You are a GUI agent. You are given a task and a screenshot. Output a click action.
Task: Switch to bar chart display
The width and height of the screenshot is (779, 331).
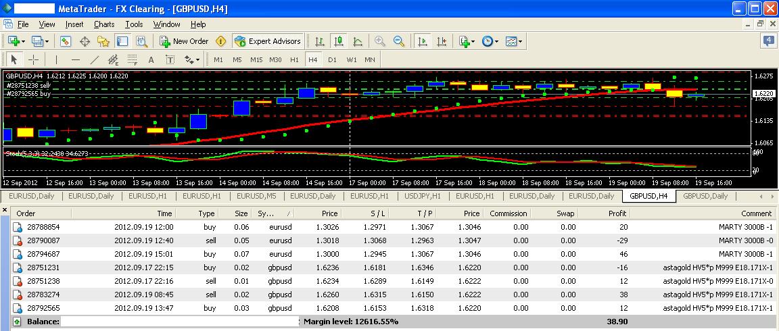321,41
